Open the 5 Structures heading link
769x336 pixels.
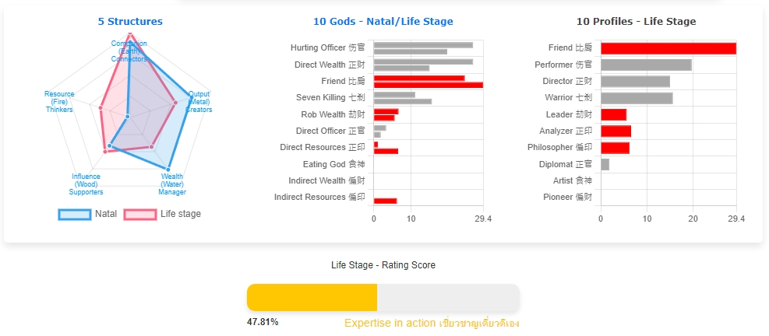[x=130, y=22]
